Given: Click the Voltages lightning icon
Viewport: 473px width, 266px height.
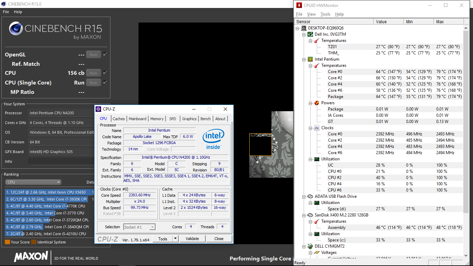Looking at the screenshot, I should click(x=317, y=252).
